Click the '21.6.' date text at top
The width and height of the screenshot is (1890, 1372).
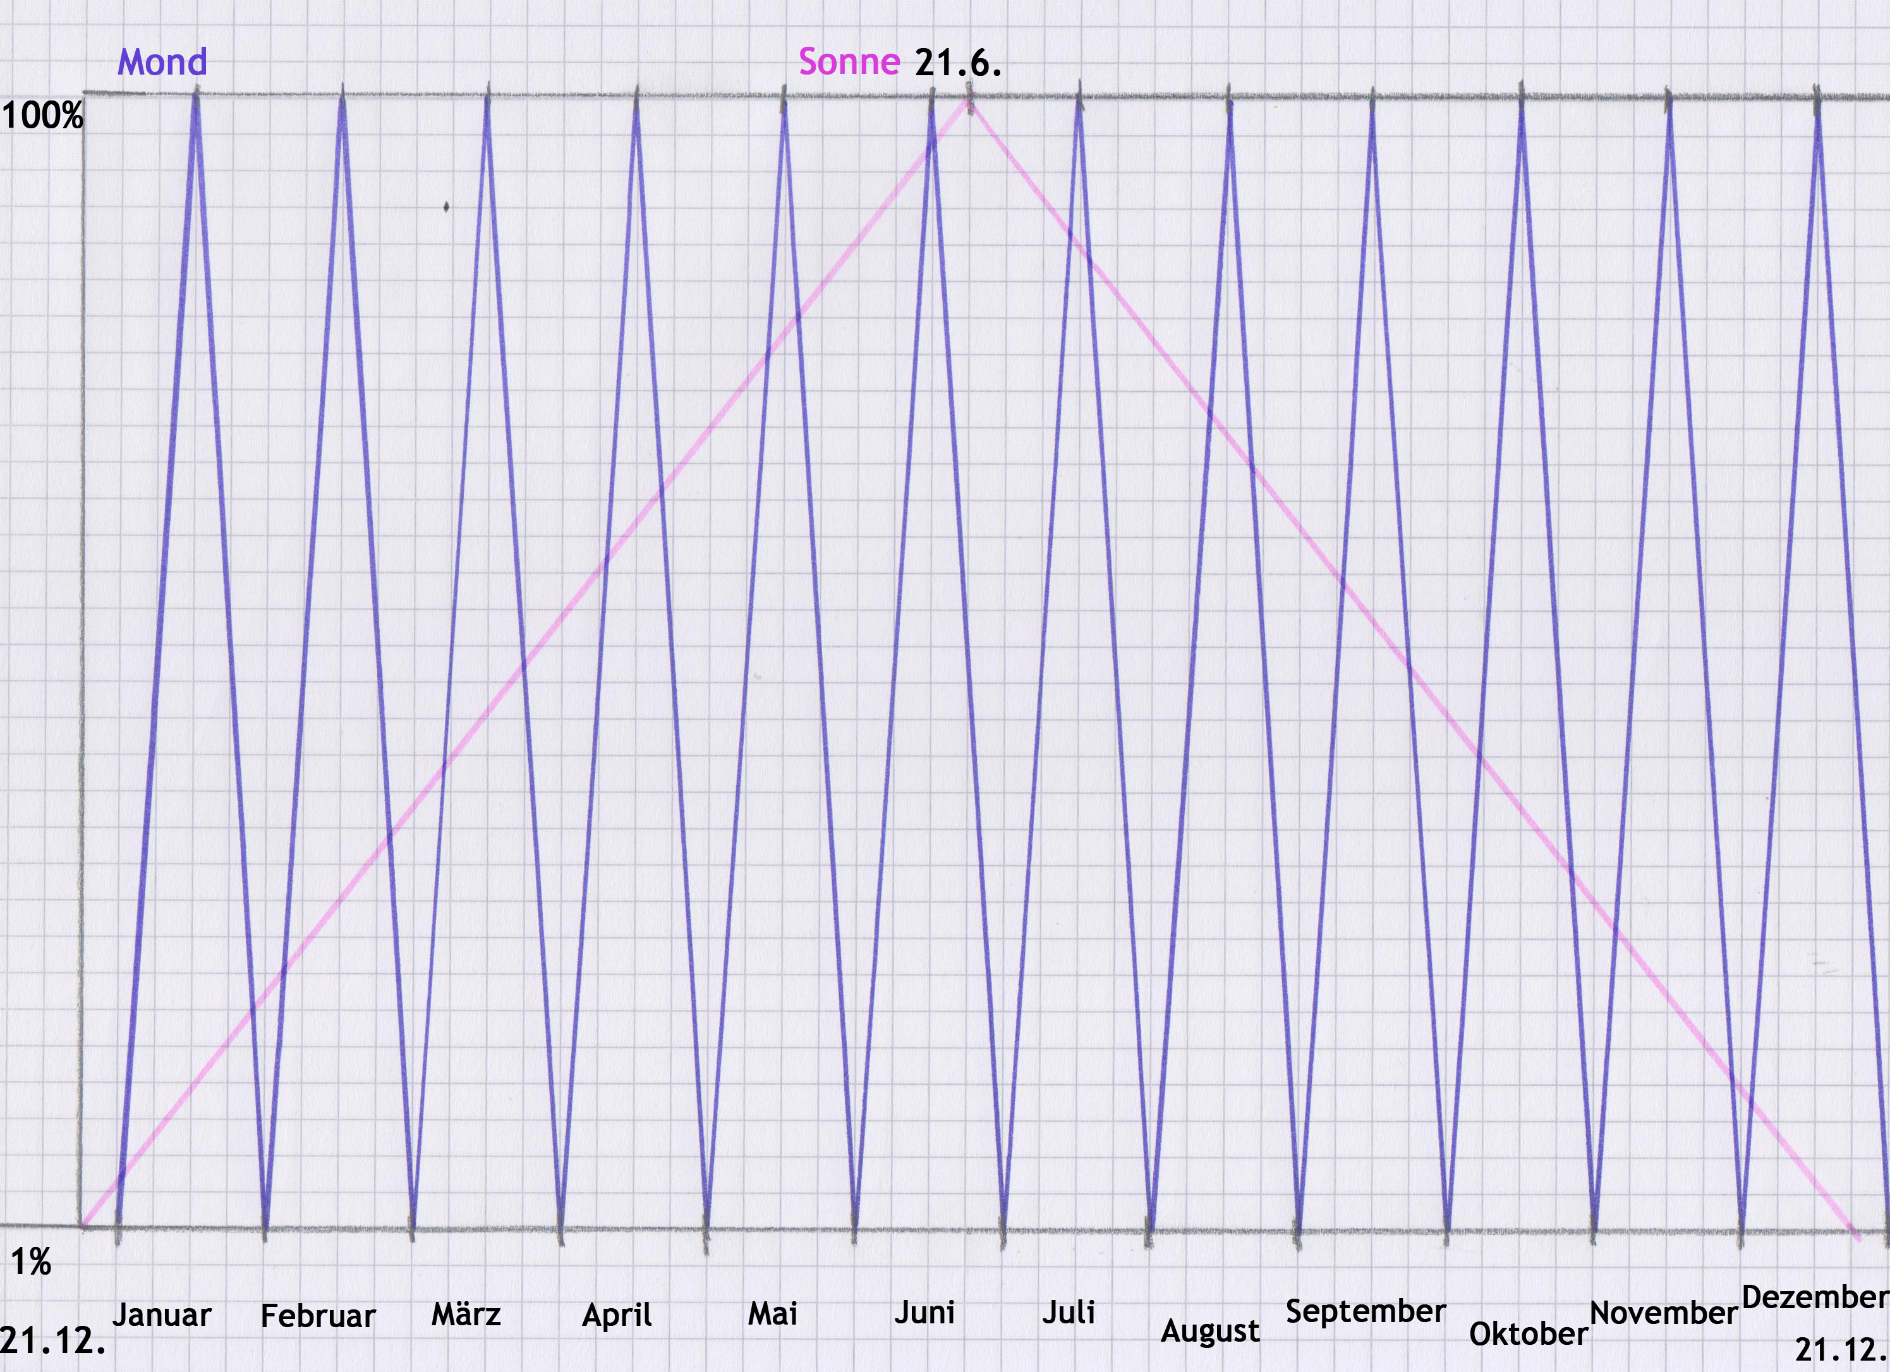click(x=957, y=63)
